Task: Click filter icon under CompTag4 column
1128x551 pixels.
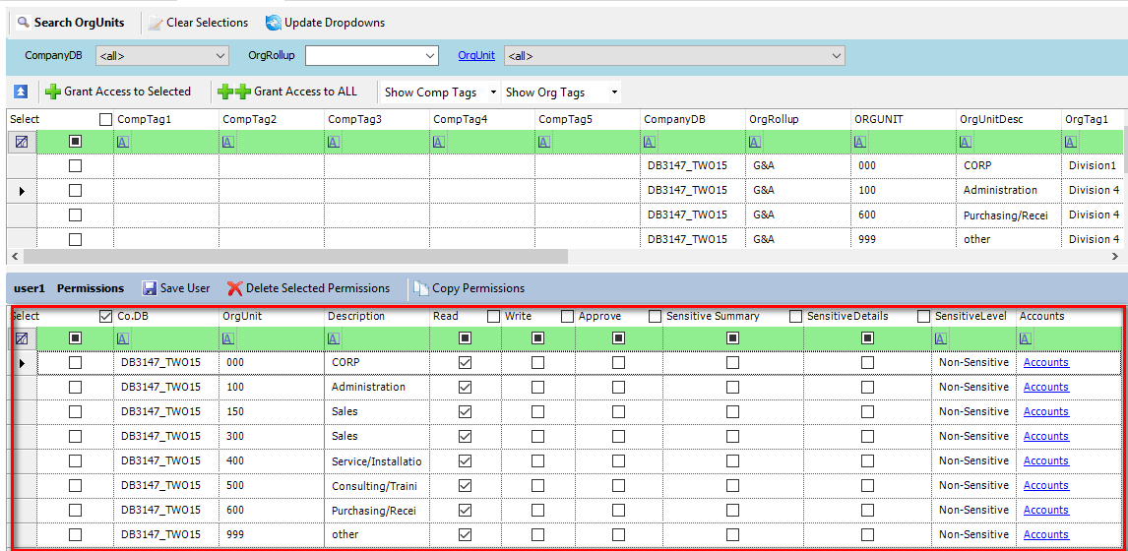Action: coord(438,142)
